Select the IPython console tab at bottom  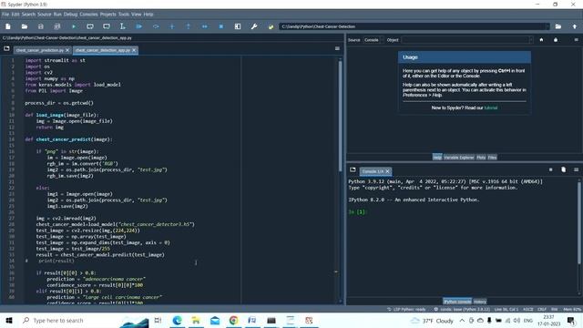[457, 302]
